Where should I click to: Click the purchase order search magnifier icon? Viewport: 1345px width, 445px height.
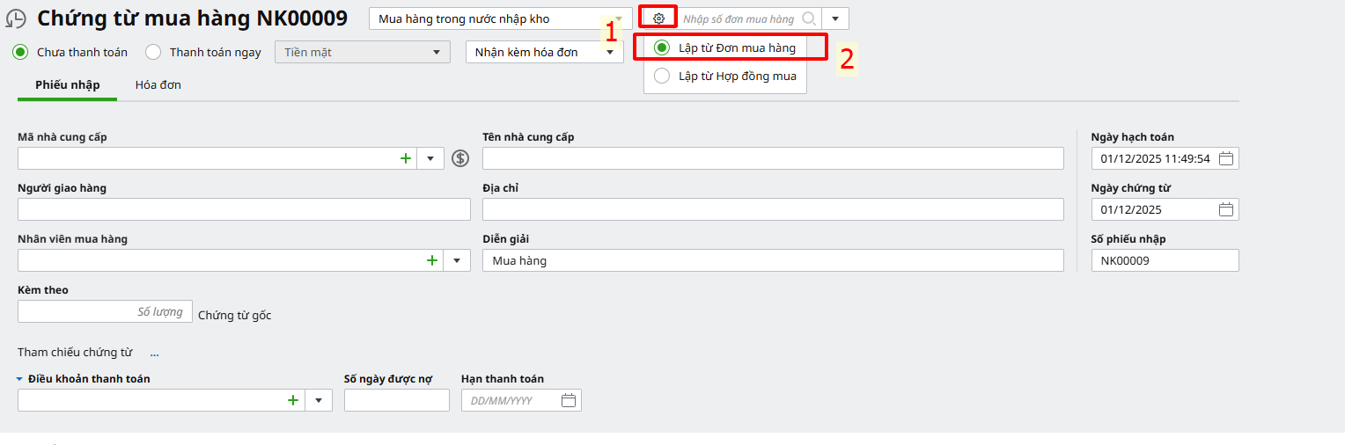pyautogui.click(x=808, y=18)
